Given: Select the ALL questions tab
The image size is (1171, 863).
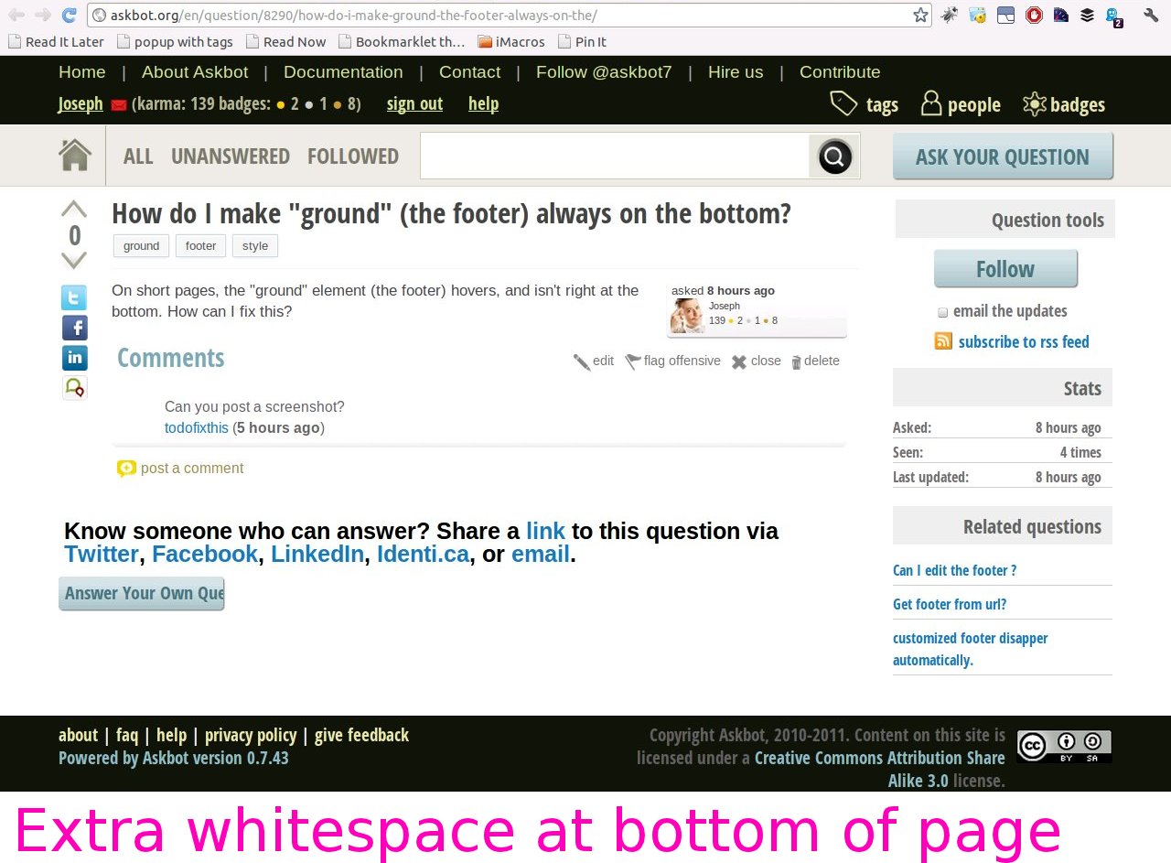Looking at the screenshot, I should point(138,156).
